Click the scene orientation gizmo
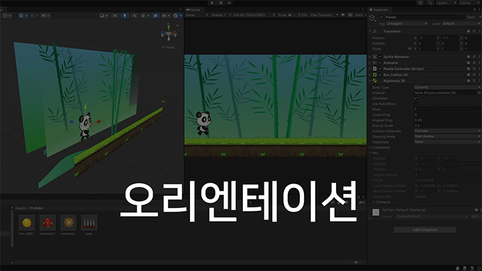 pyautogui.click(x=169, y=33)
